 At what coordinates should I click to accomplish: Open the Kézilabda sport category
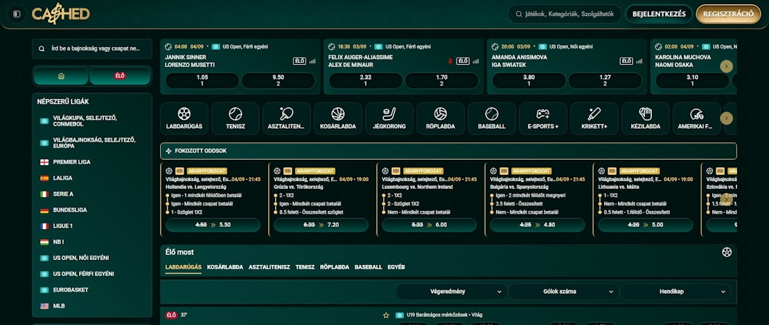[646, 118]
